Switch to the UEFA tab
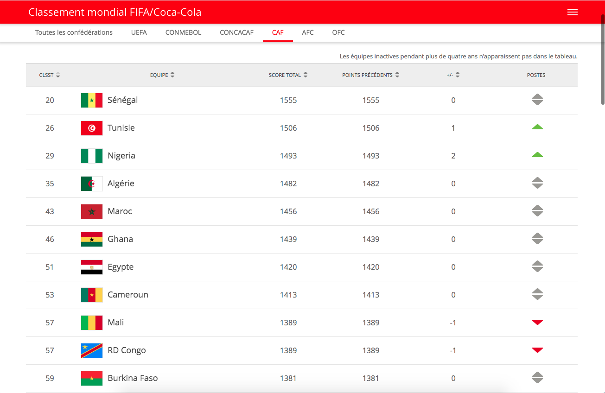The width and height of the screenshot is (605, 393). click(x=139, y=32)
